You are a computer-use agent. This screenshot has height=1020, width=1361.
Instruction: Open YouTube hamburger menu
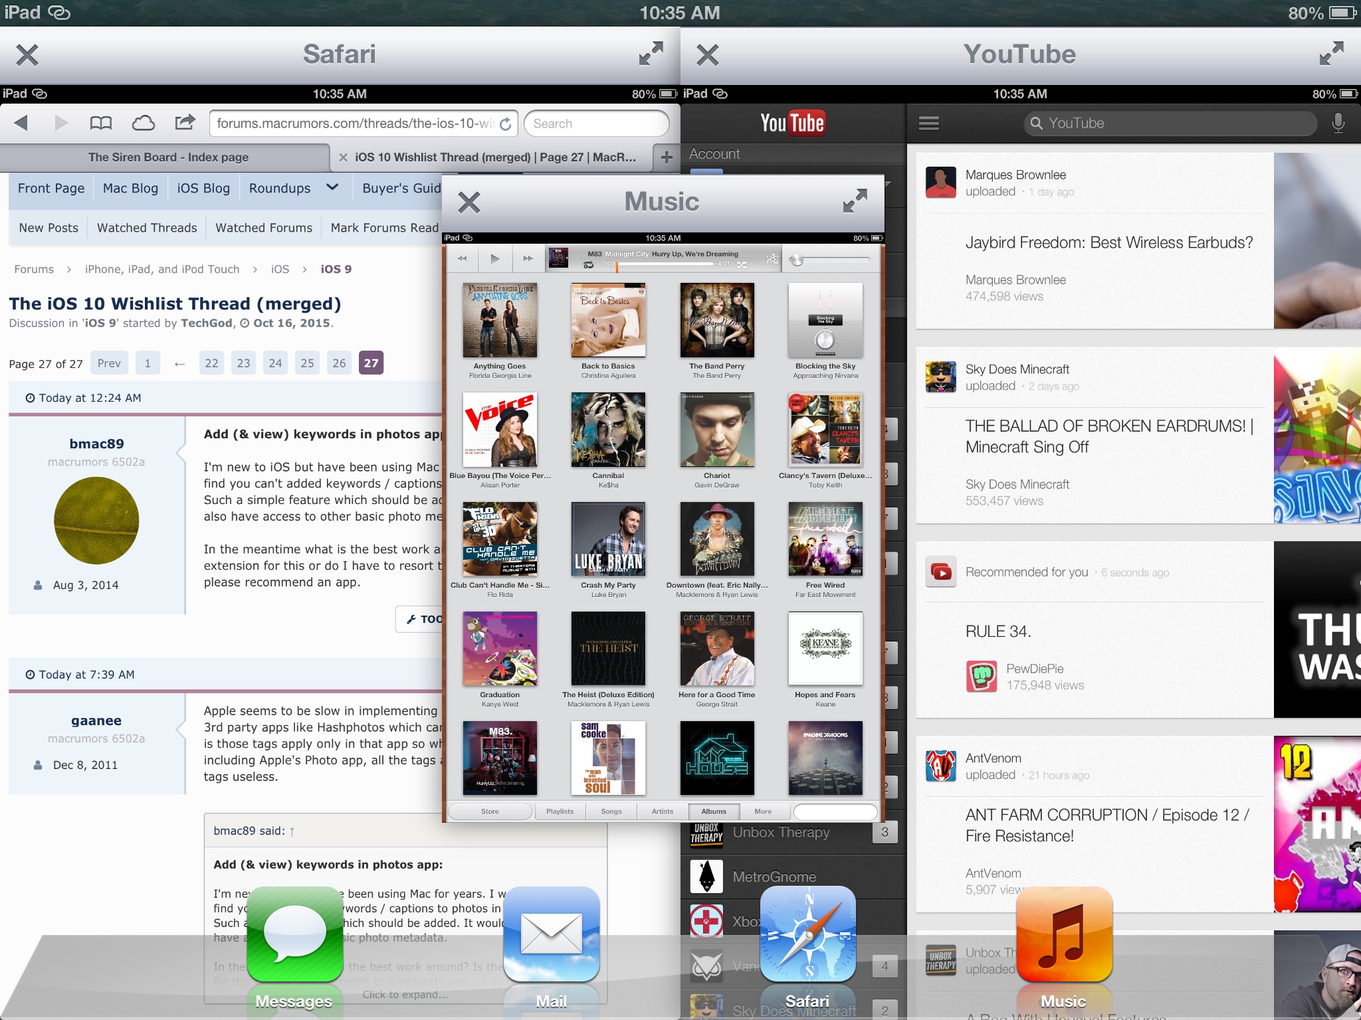coord(928,124)
